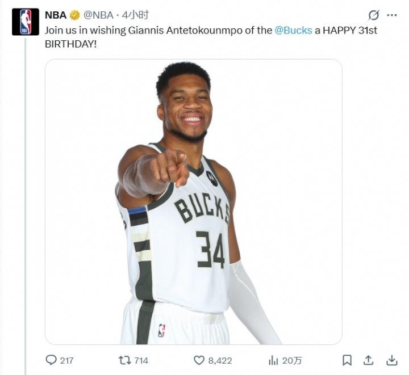This screenshot has height=375, width=409.
Task: Click the share upload arrow icon
Action: 369,360
